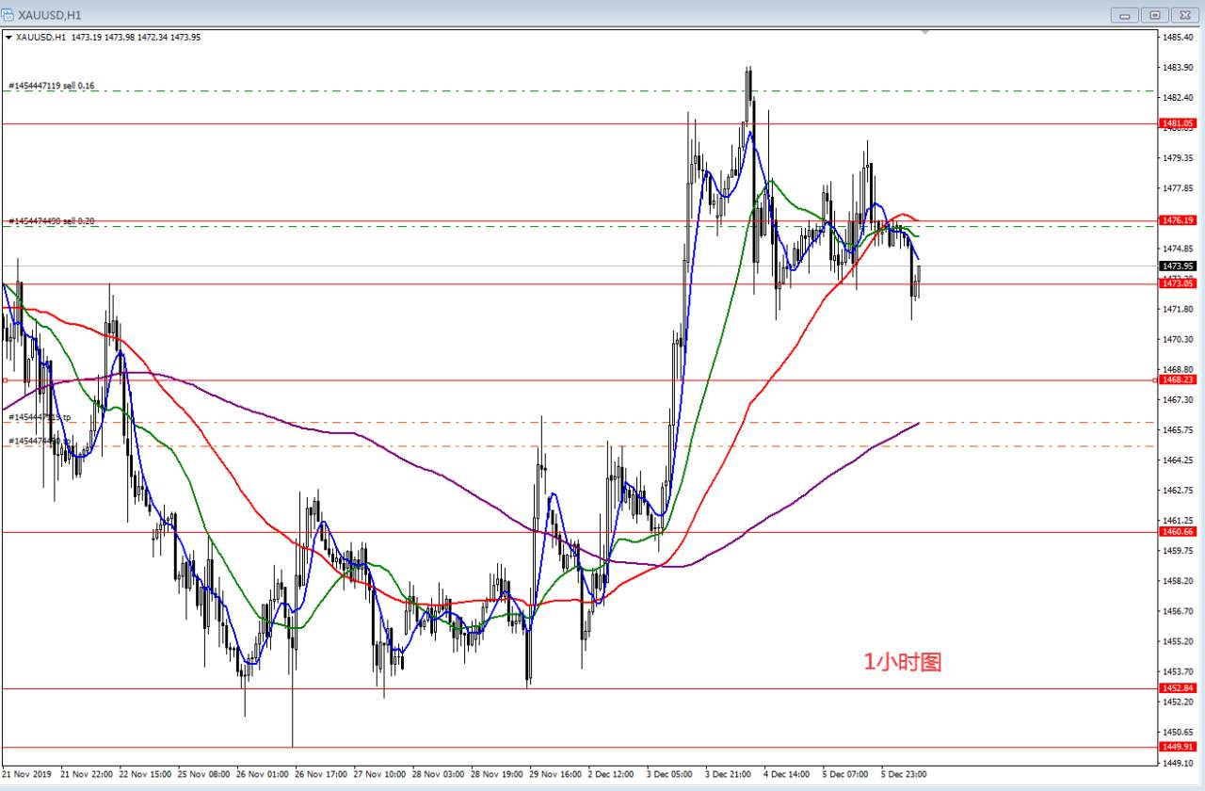Click the red 1460.66 price level tag
The width and height of the screenshot is (1205, 791).
tap(1178, 532)
